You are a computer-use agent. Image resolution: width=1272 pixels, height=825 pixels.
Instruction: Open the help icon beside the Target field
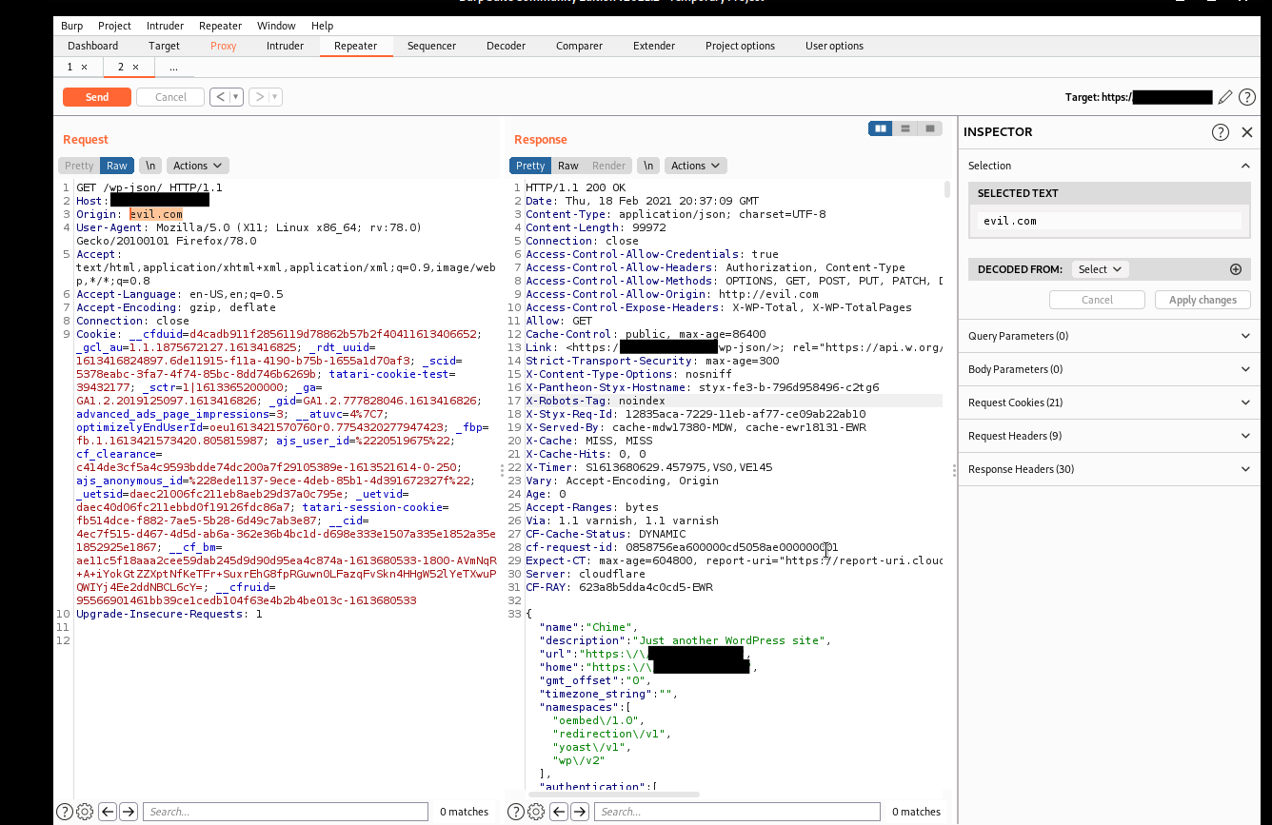[1246, 96]
